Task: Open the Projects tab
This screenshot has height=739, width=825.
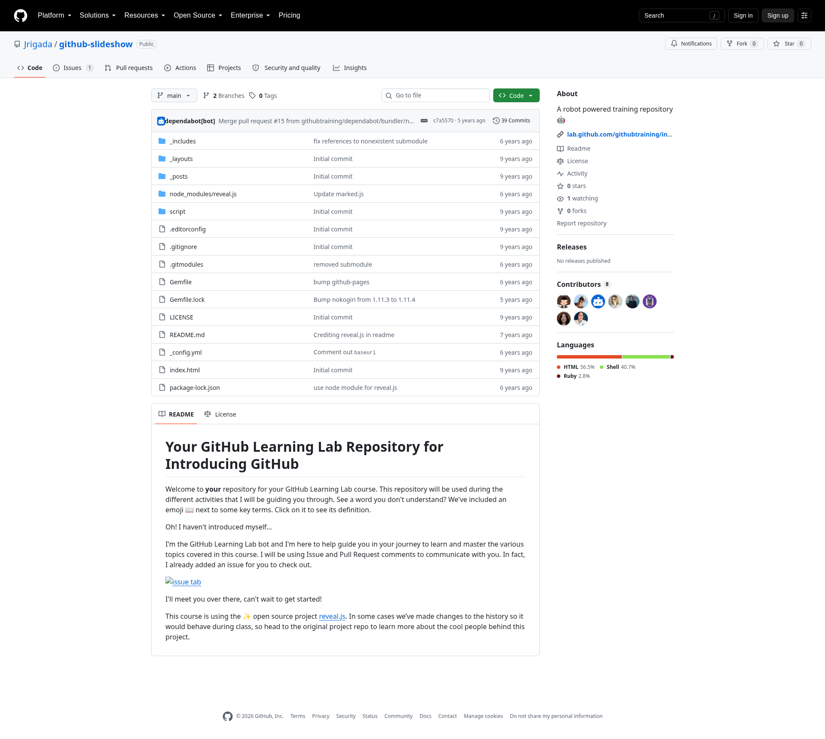Action: [x=224, y=68]
